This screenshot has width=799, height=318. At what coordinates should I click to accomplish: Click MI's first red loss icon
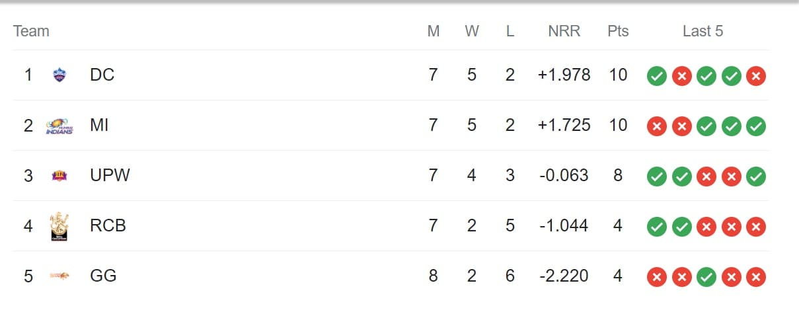[656, 126]
